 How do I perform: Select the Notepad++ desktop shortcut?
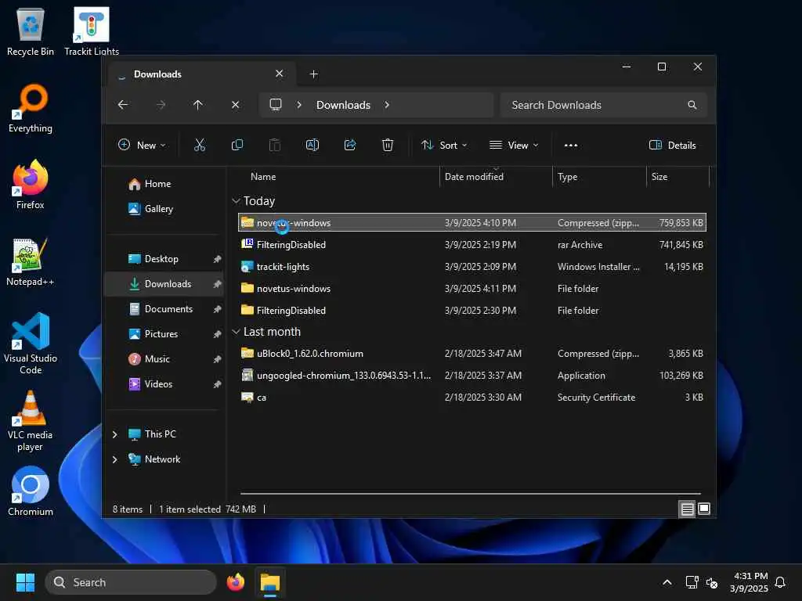[31, 261]
